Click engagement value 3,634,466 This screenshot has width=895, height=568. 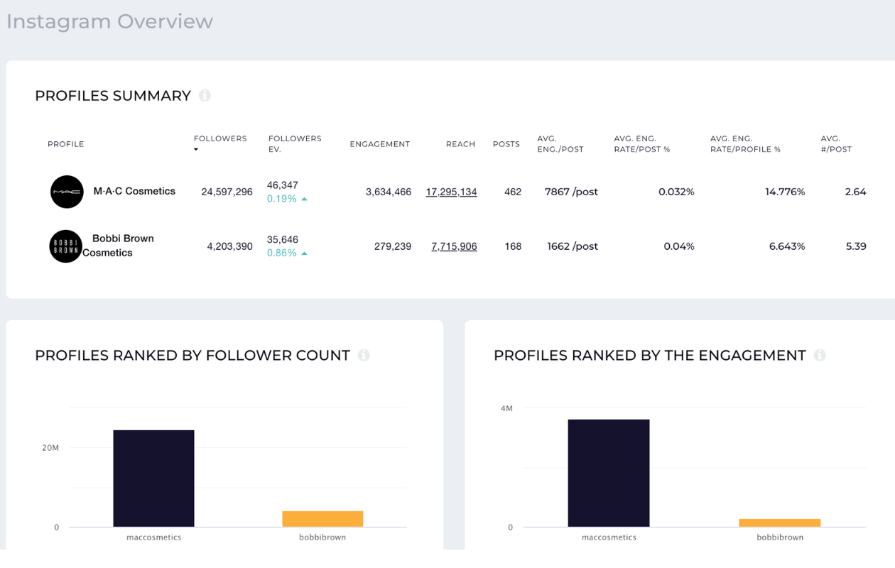tap(389, 192)
